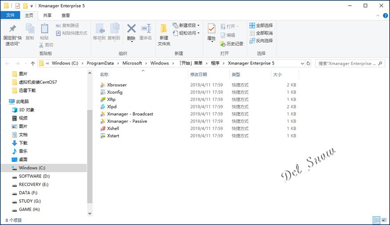Screen dimensions: 390x225
Task: Open the File tab
Action: (x=10, y=15)
